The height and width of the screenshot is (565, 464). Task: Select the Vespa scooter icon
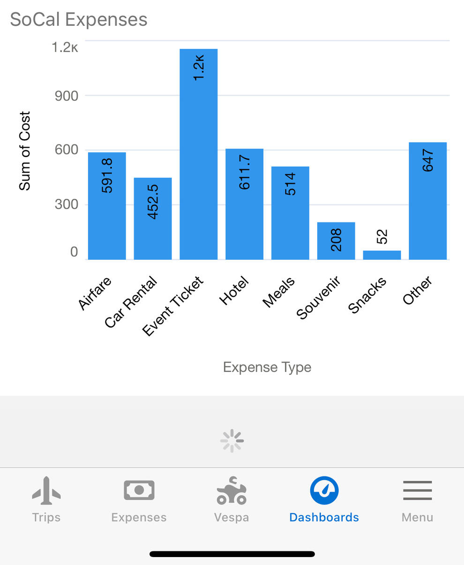(231, 490)
